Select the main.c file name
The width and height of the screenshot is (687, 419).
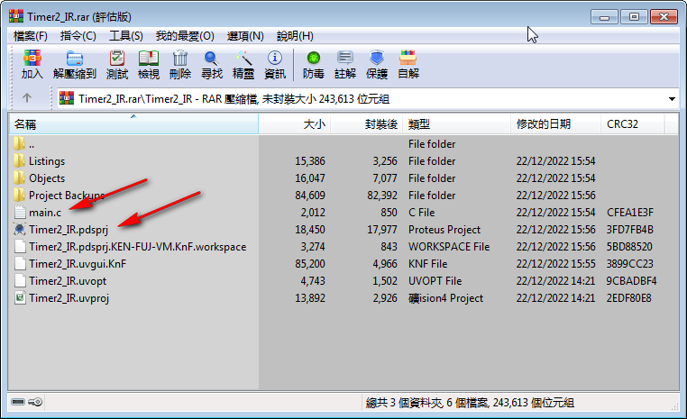pos(45,213)
